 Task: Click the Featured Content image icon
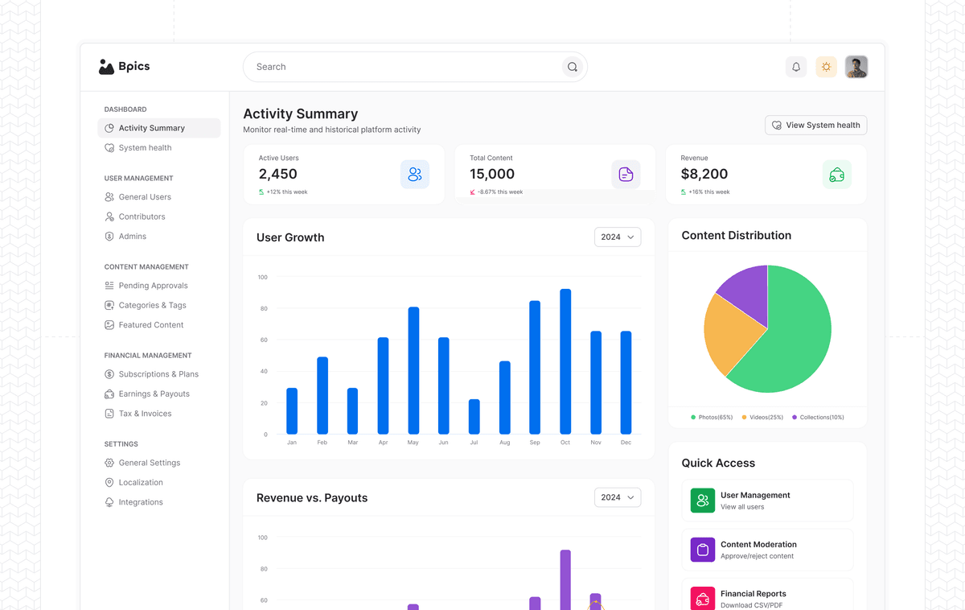[x=109, y=325]
